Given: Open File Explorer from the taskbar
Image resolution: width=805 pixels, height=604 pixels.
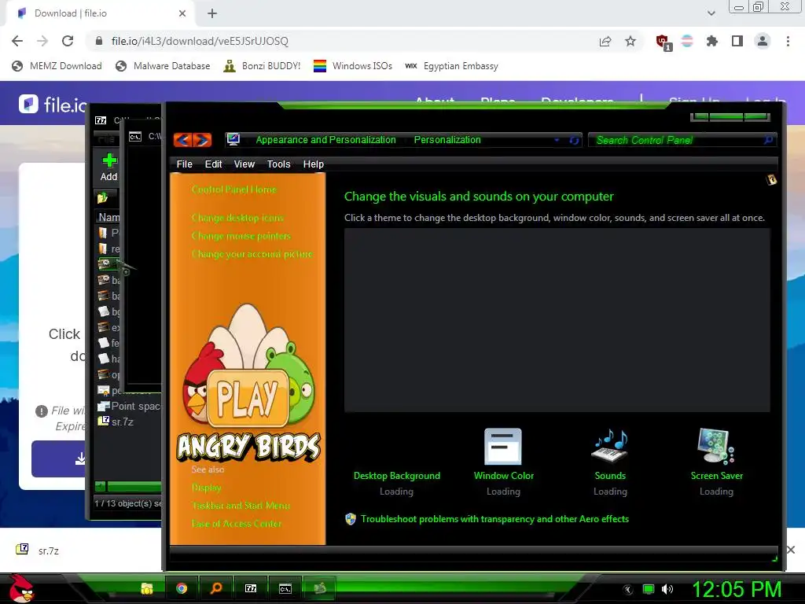Looking at the screenshot, I should tap(147, 588).
